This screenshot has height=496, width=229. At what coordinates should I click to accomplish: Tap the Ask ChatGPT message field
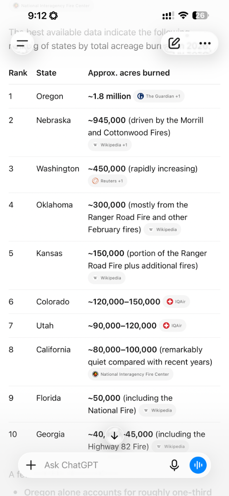[x=103, y=465]
